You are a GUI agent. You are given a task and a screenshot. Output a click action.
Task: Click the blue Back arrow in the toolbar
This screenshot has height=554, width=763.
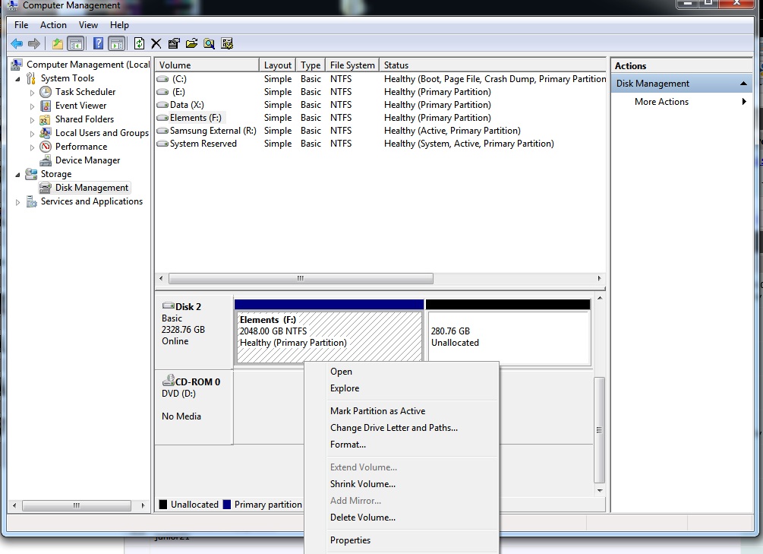pos(17,44)
